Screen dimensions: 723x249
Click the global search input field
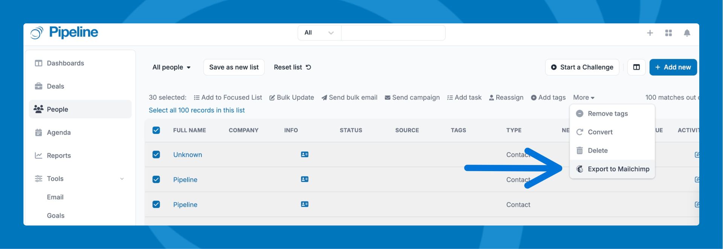(x=393, y=33)
